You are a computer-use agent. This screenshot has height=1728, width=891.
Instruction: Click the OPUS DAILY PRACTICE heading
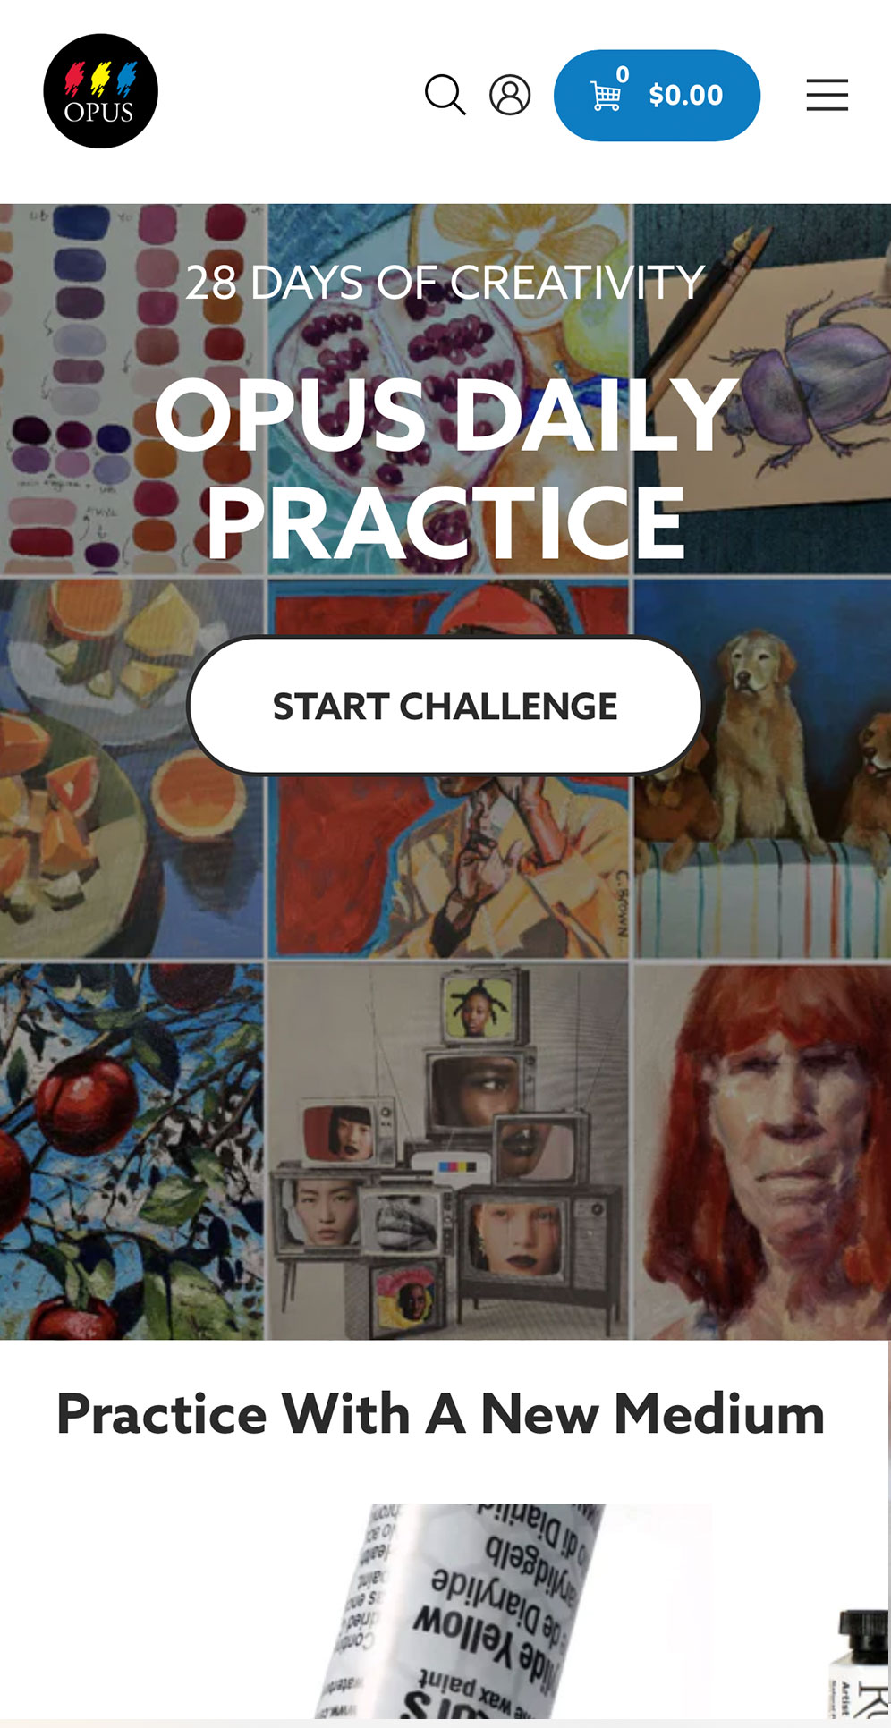pos(445,468)
